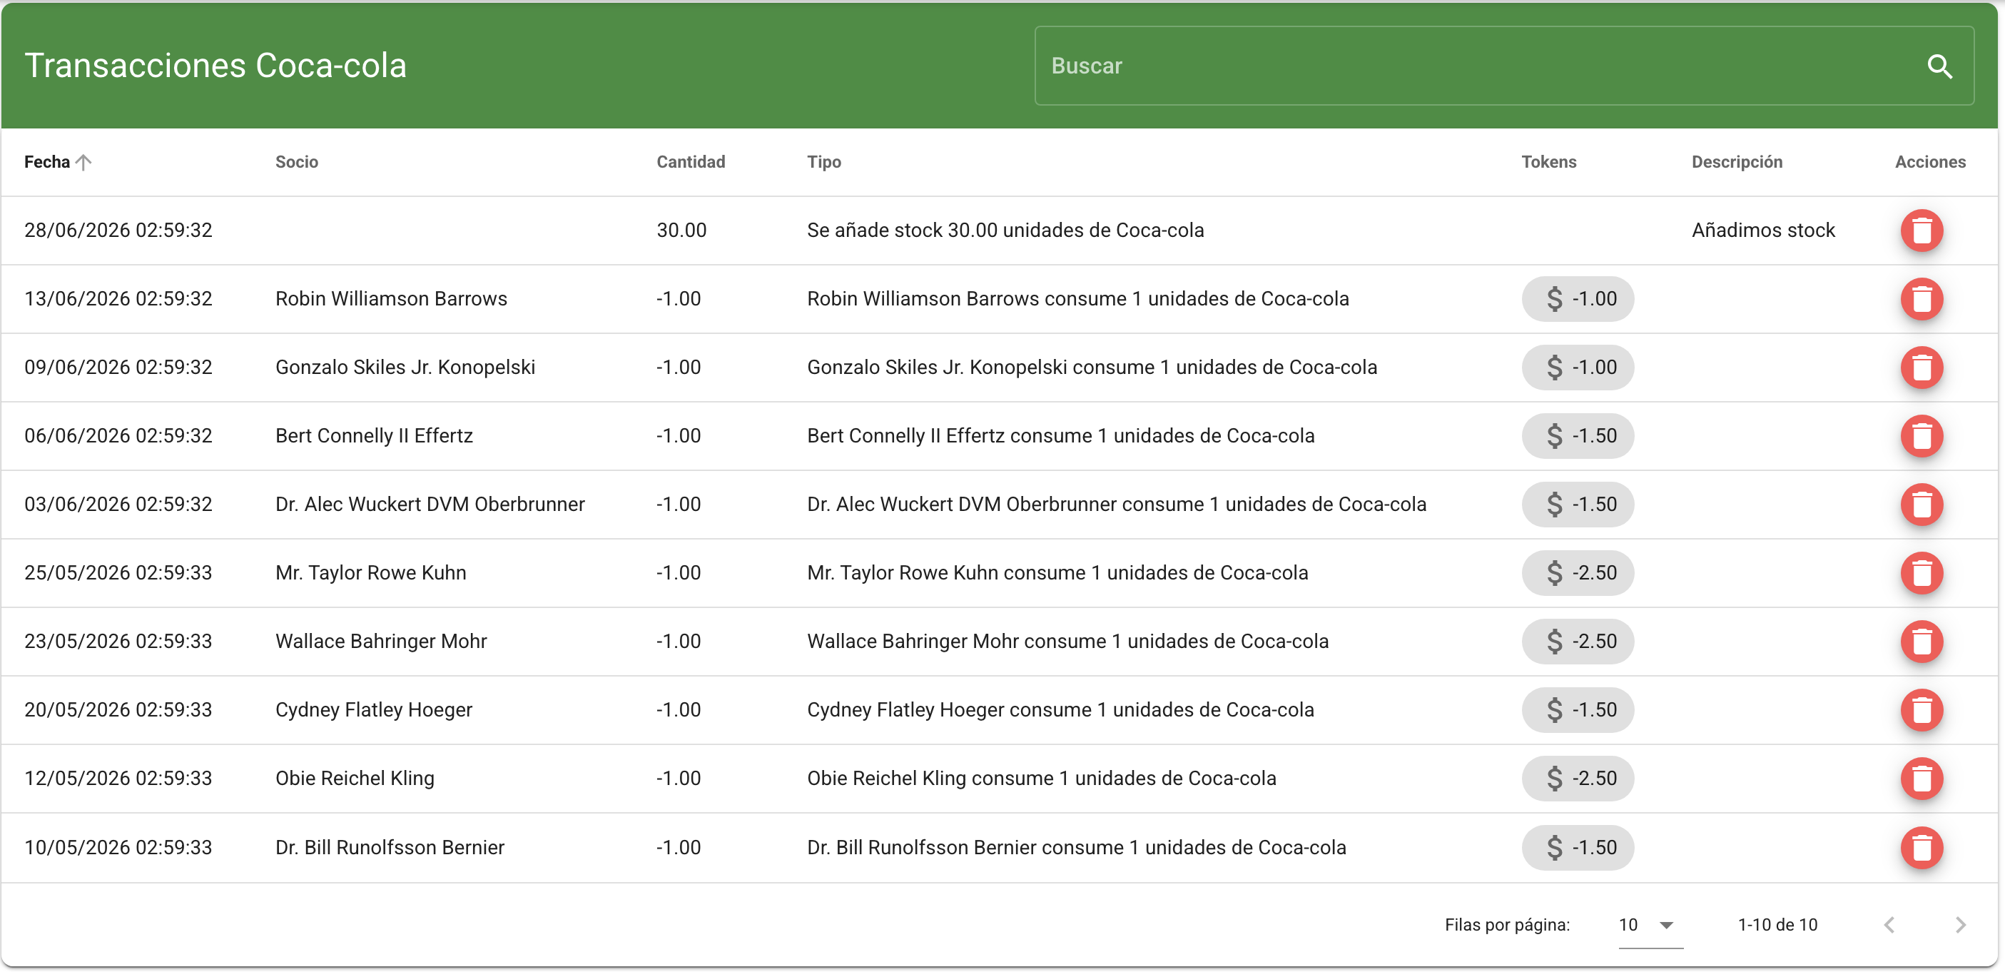This screenshot has height=972, width=2005.
Task: Click the Gonzalo Skiles -1.00 token chip
Action: click(x=1577, y=368)
